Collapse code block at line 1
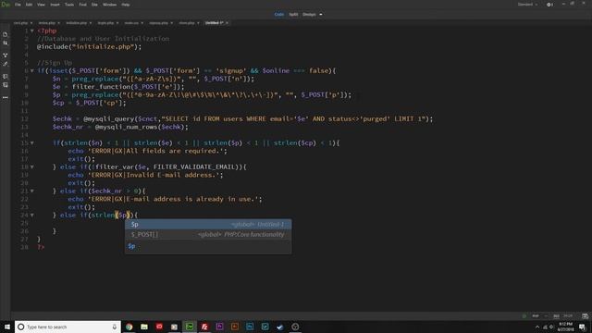This screenshot has height=333, width=592. [32, 31]
